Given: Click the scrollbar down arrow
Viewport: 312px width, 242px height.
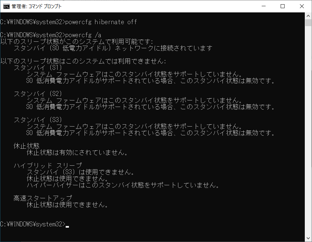Looking at the screenshot, I should [x=308, y=238].
